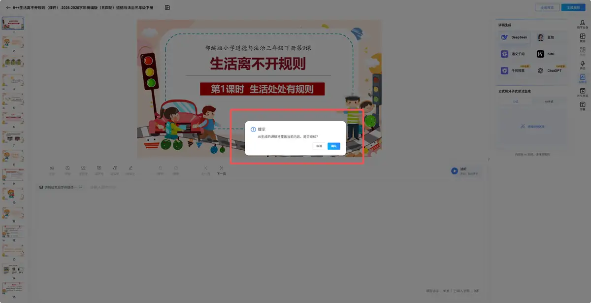
Task: Go back with the top-left arrow
Action: click(x=8, y=7)
